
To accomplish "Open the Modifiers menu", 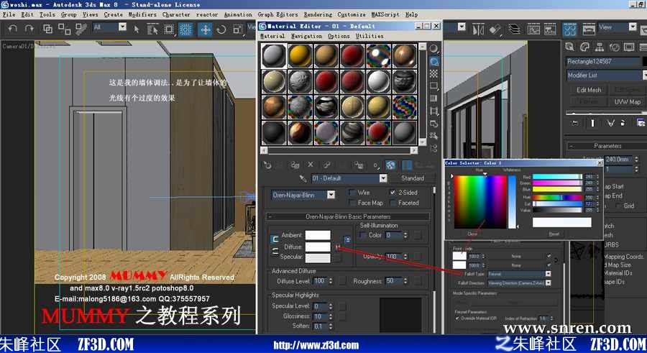I will [142, 14].
